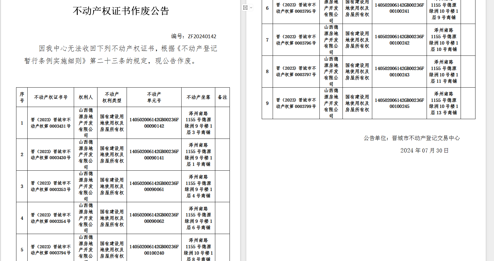Click the address cell 9号楼1层6号商铺

[198, 218]
